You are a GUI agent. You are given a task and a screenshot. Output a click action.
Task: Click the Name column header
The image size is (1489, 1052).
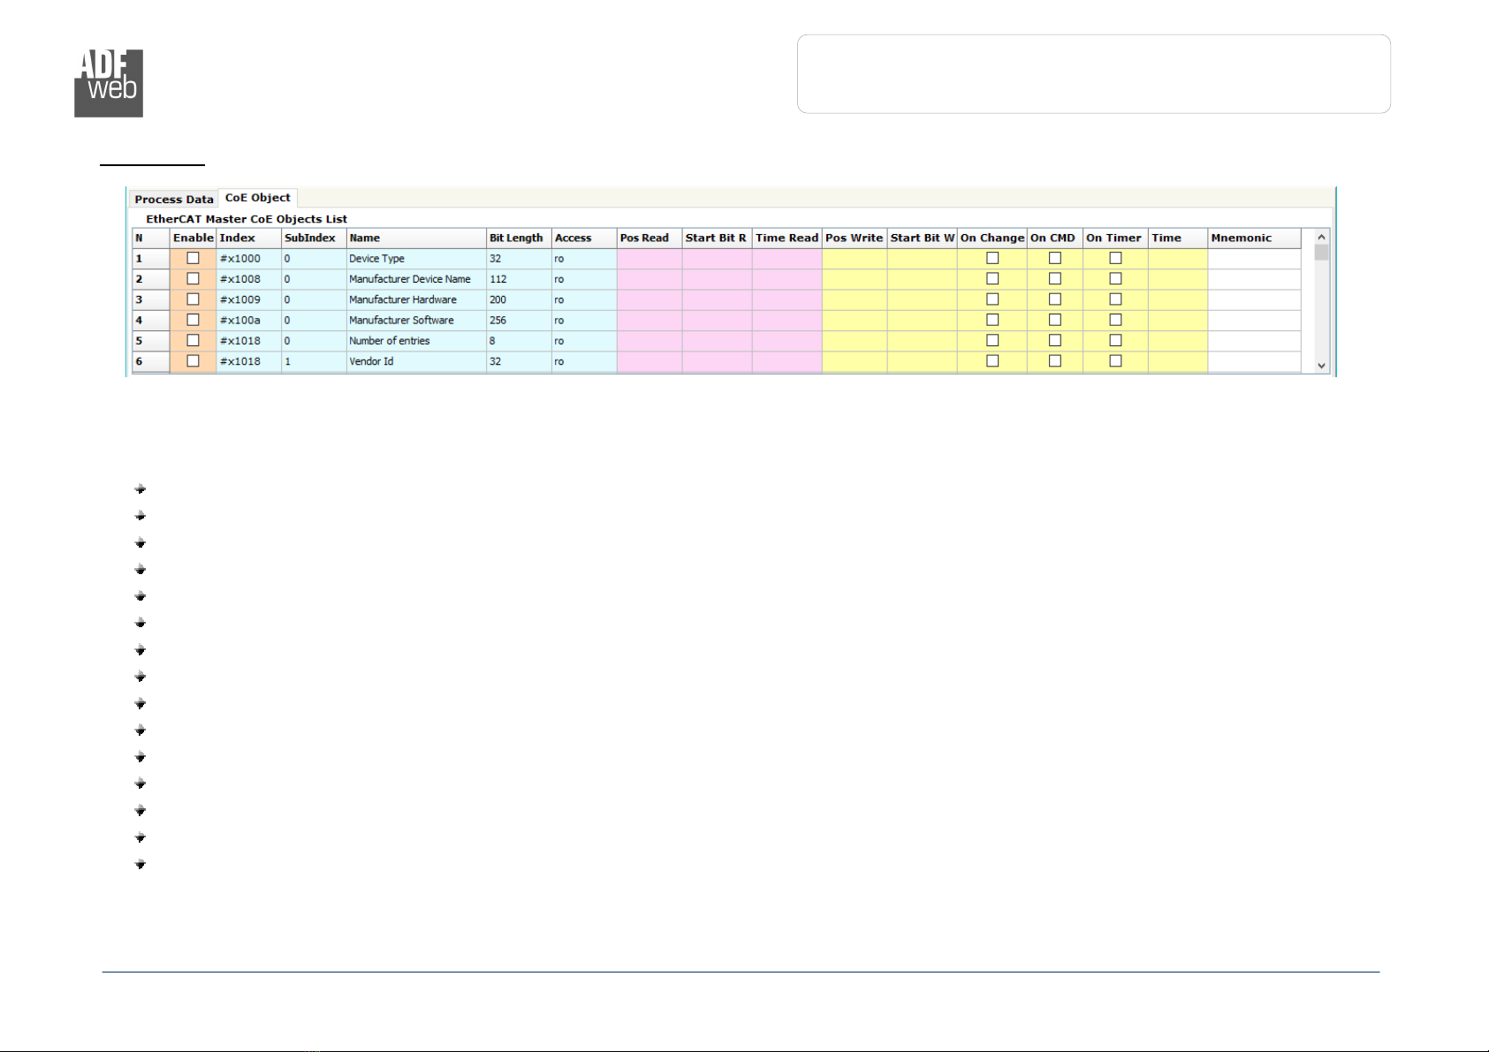pyautogui.click(x=416, y=238)
